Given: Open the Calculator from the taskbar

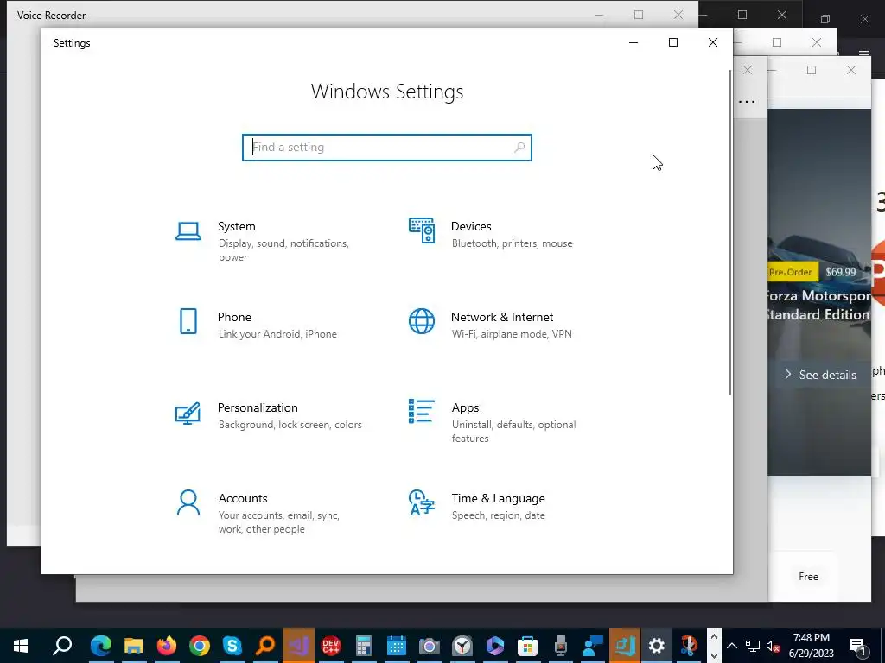Looking at the screenshot, I should tap(364, 646).
